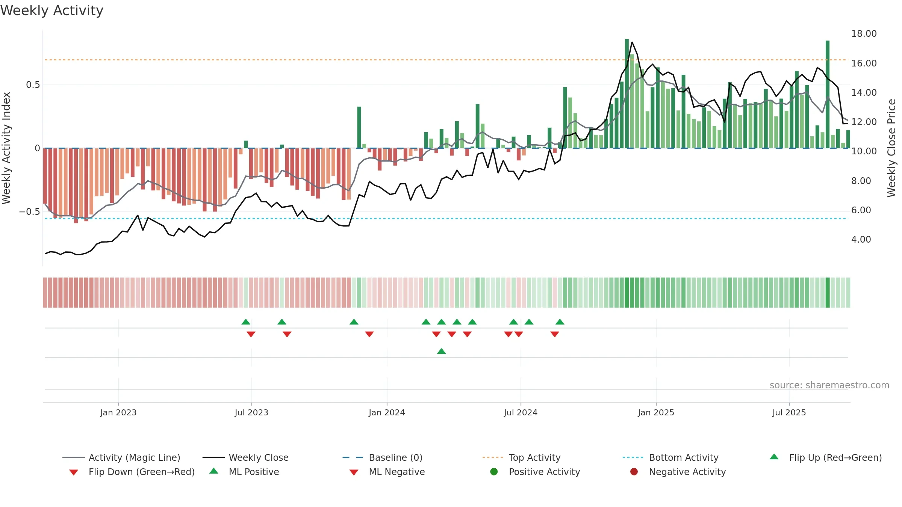Click the 6.00 price axis tick
902x507 pixels.
coord(861,210)
